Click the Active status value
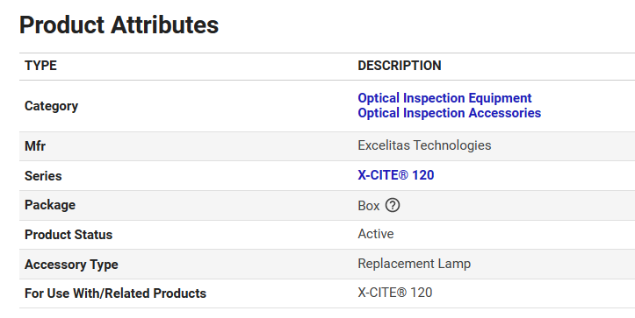 [x=375, y=234]
